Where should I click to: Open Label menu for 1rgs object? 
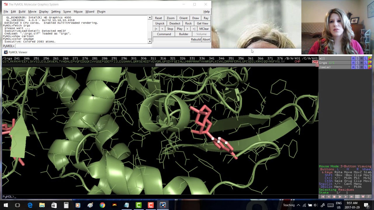click(x=366, y=63)
